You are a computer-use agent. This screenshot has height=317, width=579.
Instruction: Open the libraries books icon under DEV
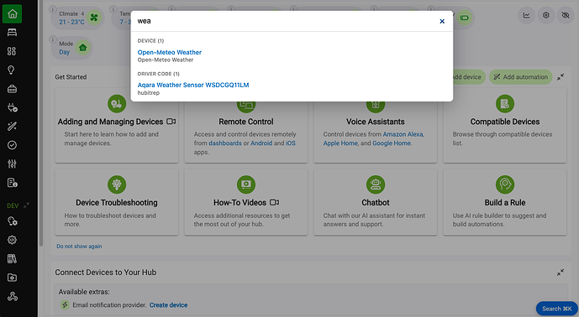click(13, 259)
